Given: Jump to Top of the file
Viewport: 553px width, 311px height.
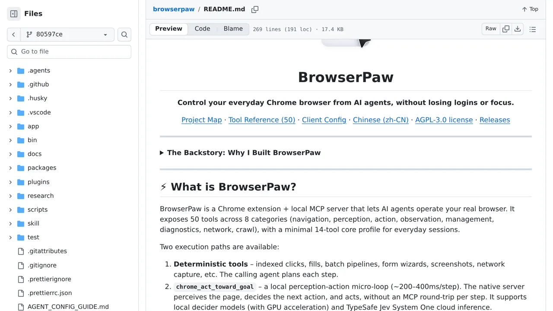Looking at the screenshot, I should pyautogui.click(x=530, y=9).
